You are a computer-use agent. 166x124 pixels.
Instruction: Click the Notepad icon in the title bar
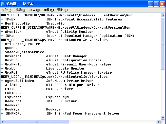click(3, 4)
